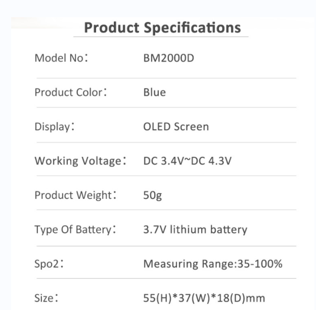Select the Product Weight label
Screen dimensions: 316x310
[75, 195]
